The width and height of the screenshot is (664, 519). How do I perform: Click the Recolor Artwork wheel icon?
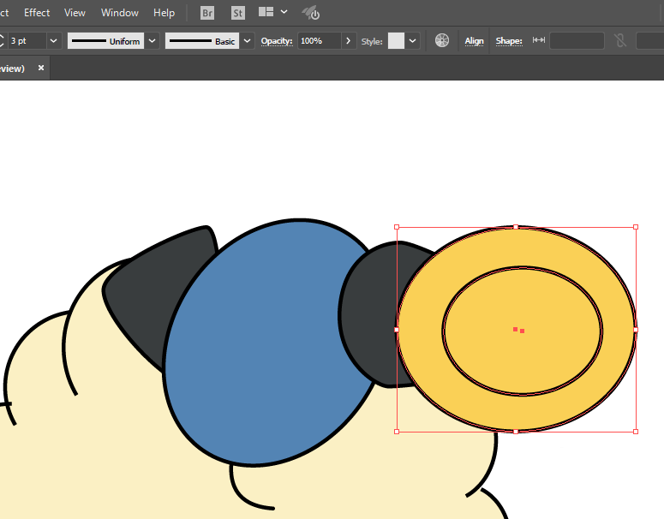(442, 40)
